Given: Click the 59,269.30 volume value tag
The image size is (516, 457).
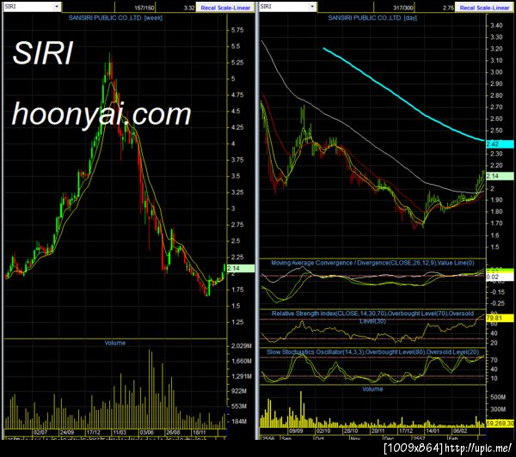Looking at the screenshot, I should click(x=500, y=423).
